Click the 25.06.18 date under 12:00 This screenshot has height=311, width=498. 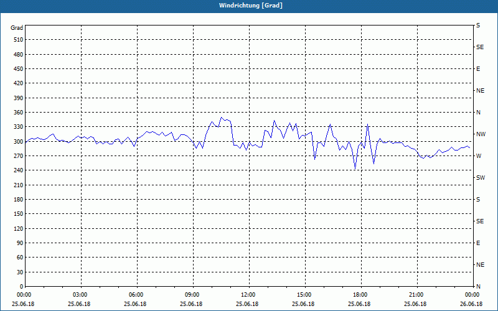point(247,304)
